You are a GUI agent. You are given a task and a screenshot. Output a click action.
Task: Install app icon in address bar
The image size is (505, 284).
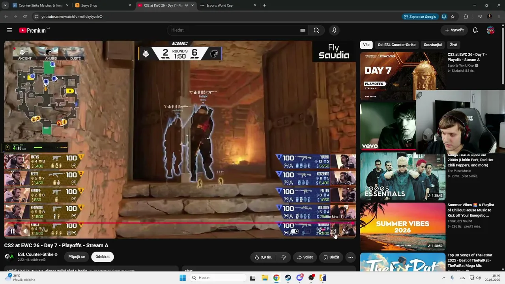(444, 17)
